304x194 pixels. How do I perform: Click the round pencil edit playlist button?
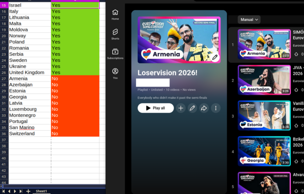coord(192,108)
